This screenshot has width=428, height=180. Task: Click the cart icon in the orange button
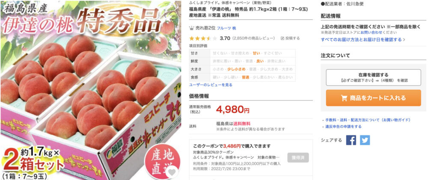344,98
